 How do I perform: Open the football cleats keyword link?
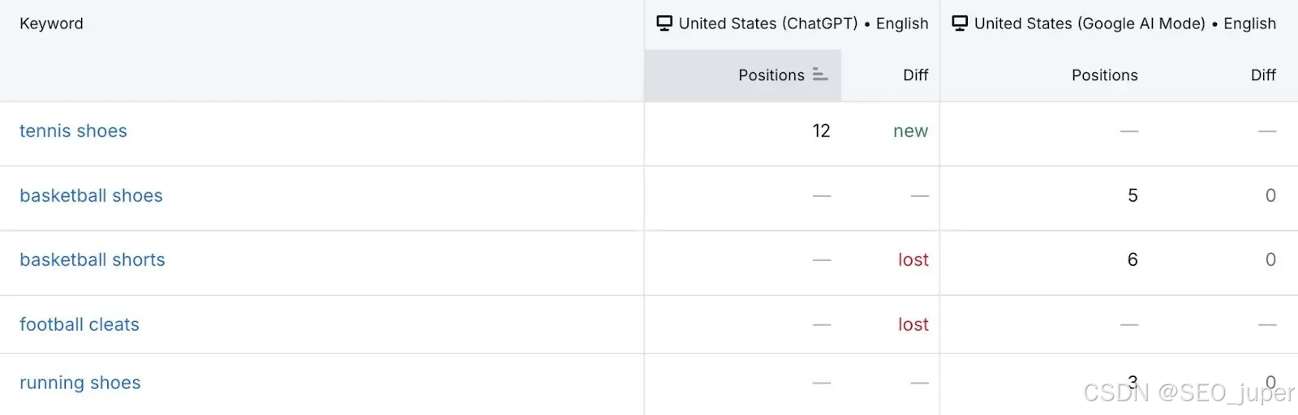[80, 324]
